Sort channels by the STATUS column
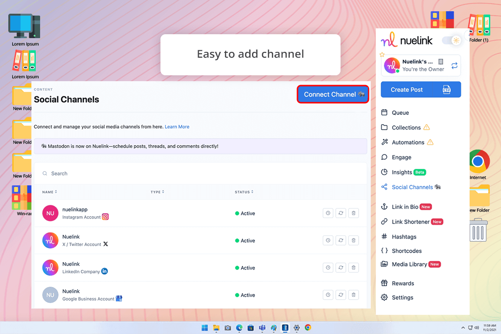This screenshot has width=501, height=334. click(x=244, y=192)
